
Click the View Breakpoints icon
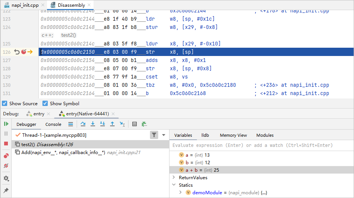[6, 156]
